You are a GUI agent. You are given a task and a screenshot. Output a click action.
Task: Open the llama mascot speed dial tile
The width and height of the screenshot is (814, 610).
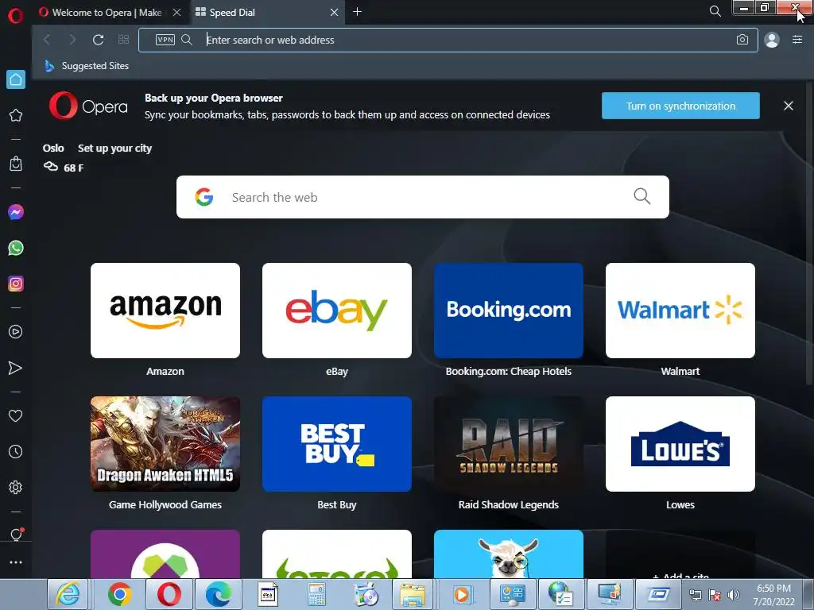(509, 554)
